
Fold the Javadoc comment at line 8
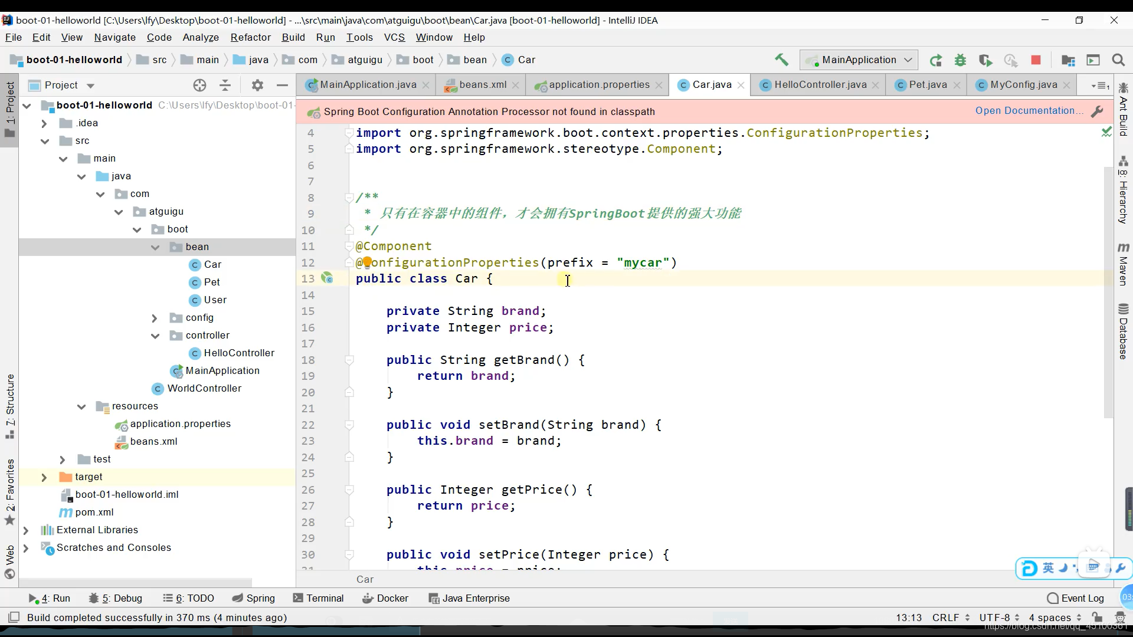(349, 198)
